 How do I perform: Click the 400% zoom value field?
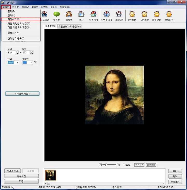[127, 165]
